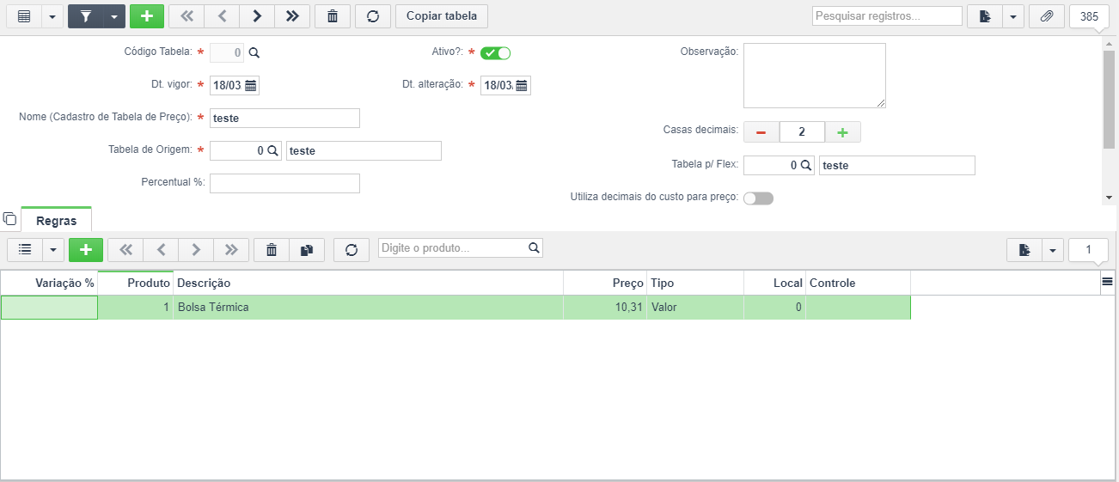Click the filter funnel icon in top toolbar

[86, 16]
